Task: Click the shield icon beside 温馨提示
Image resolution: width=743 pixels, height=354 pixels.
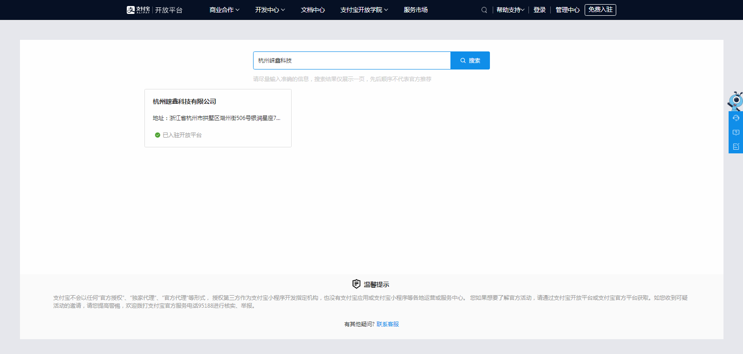Action: (356, 284)
